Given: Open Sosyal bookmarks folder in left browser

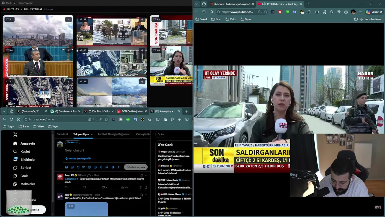Looking at the screenshot, I should coord(9,127).
